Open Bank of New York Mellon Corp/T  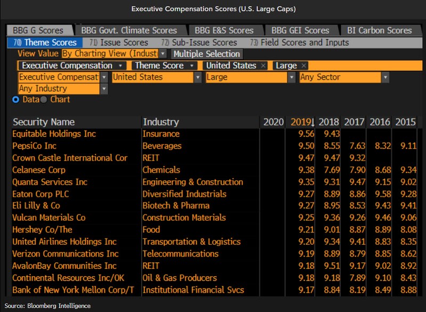pos(73,290)
